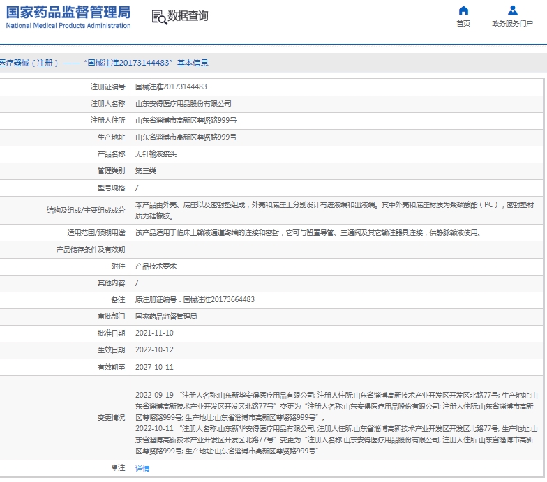This screenshot has width=547, height=482.
Task: Open 政务服务门户 text link
Action: [512, 24]
